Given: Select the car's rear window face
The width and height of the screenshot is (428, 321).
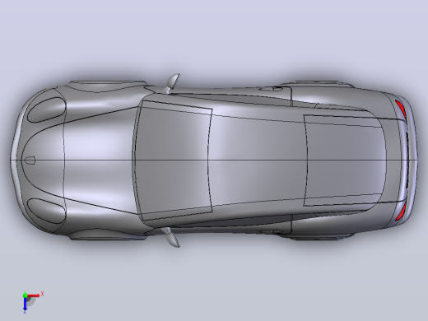Looking at the screenshot, I should click(345, 160).
